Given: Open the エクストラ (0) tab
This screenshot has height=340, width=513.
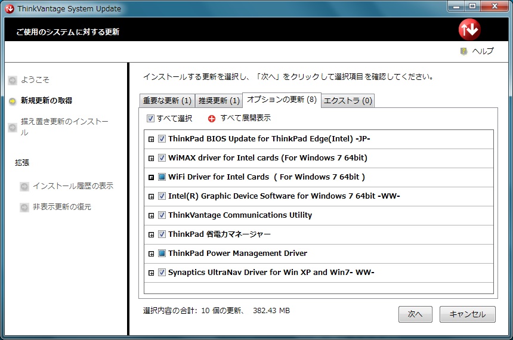Looking at the screenshot, I should tap(348, 100).
